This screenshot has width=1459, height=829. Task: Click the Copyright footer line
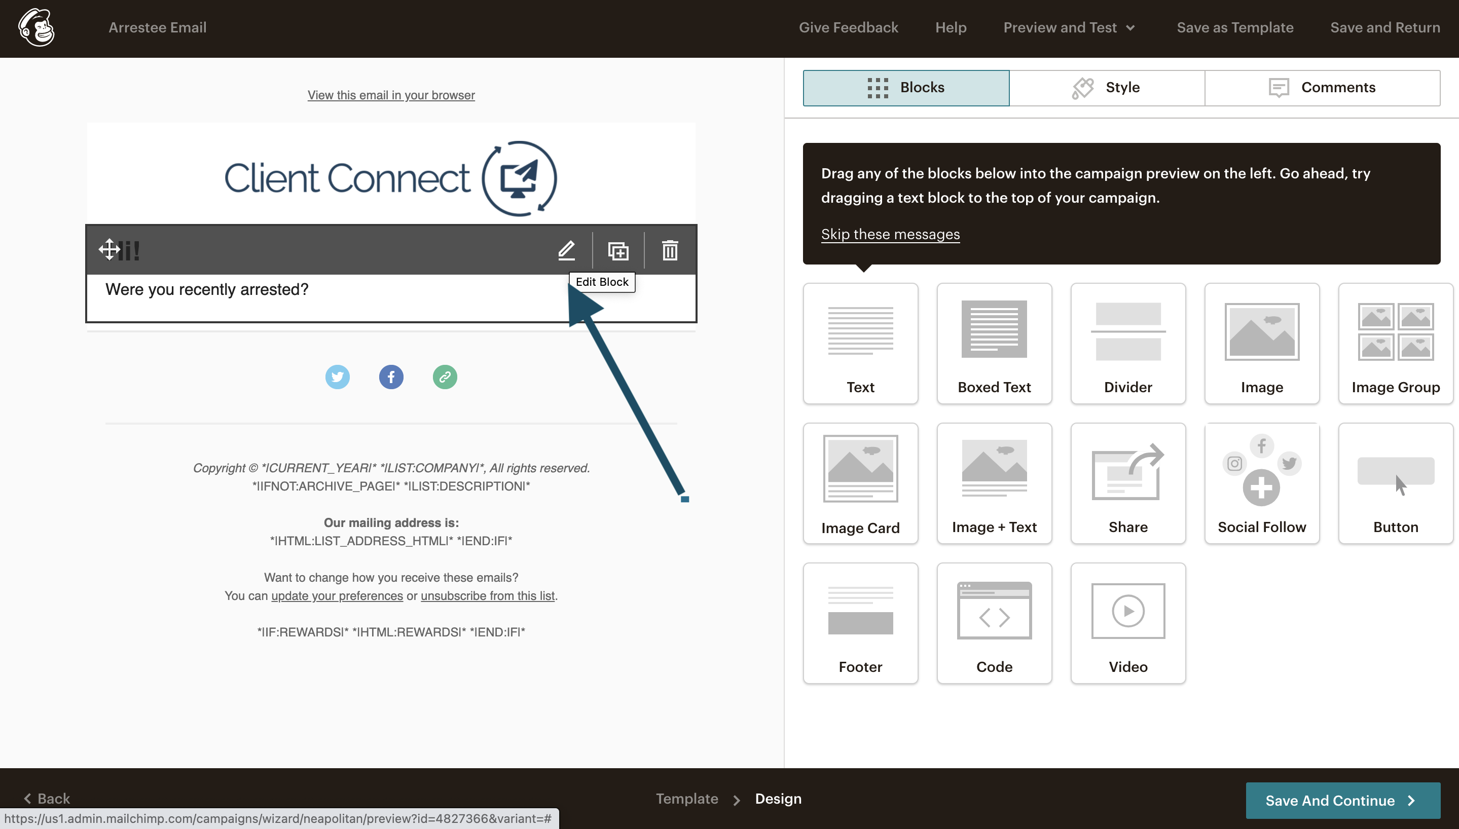point(391,468)
